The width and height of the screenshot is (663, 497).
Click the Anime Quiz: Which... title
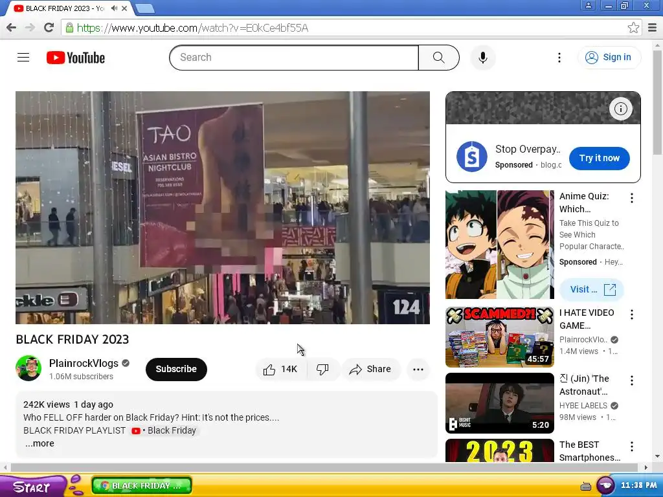(584, 203)
